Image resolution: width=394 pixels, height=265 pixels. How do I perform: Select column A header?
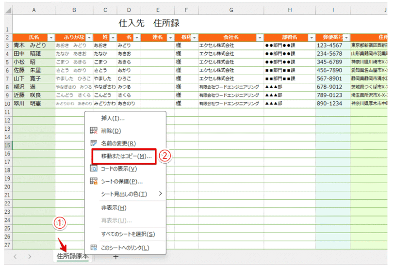(x=33, y=10)
